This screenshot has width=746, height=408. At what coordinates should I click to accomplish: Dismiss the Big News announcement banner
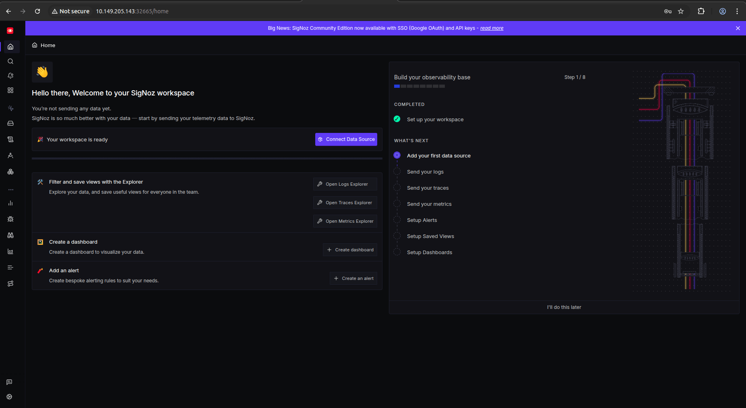738,28
